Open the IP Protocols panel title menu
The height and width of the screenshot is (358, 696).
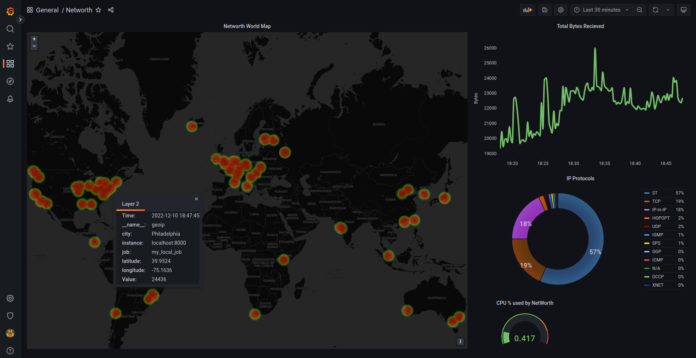(x=580, y=178)
